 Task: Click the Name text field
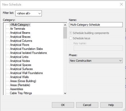96,25
